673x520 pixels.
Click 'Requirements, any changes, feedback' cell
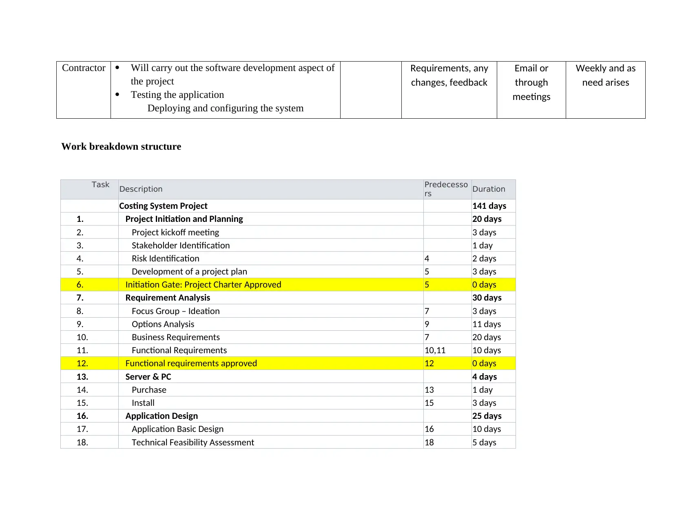click(449, 90)
